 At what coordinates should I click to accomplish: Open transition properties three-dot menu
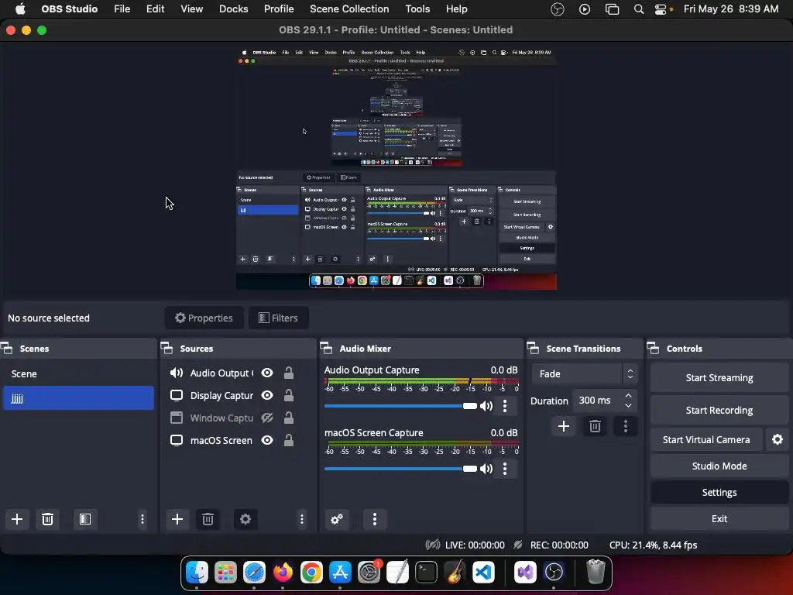(626, 427)
